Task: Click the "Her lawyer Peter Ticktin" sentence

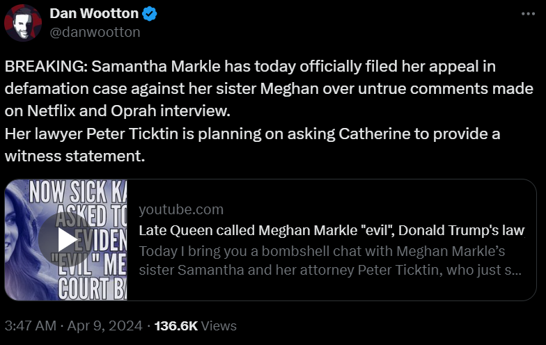Action: pos(252,134)
